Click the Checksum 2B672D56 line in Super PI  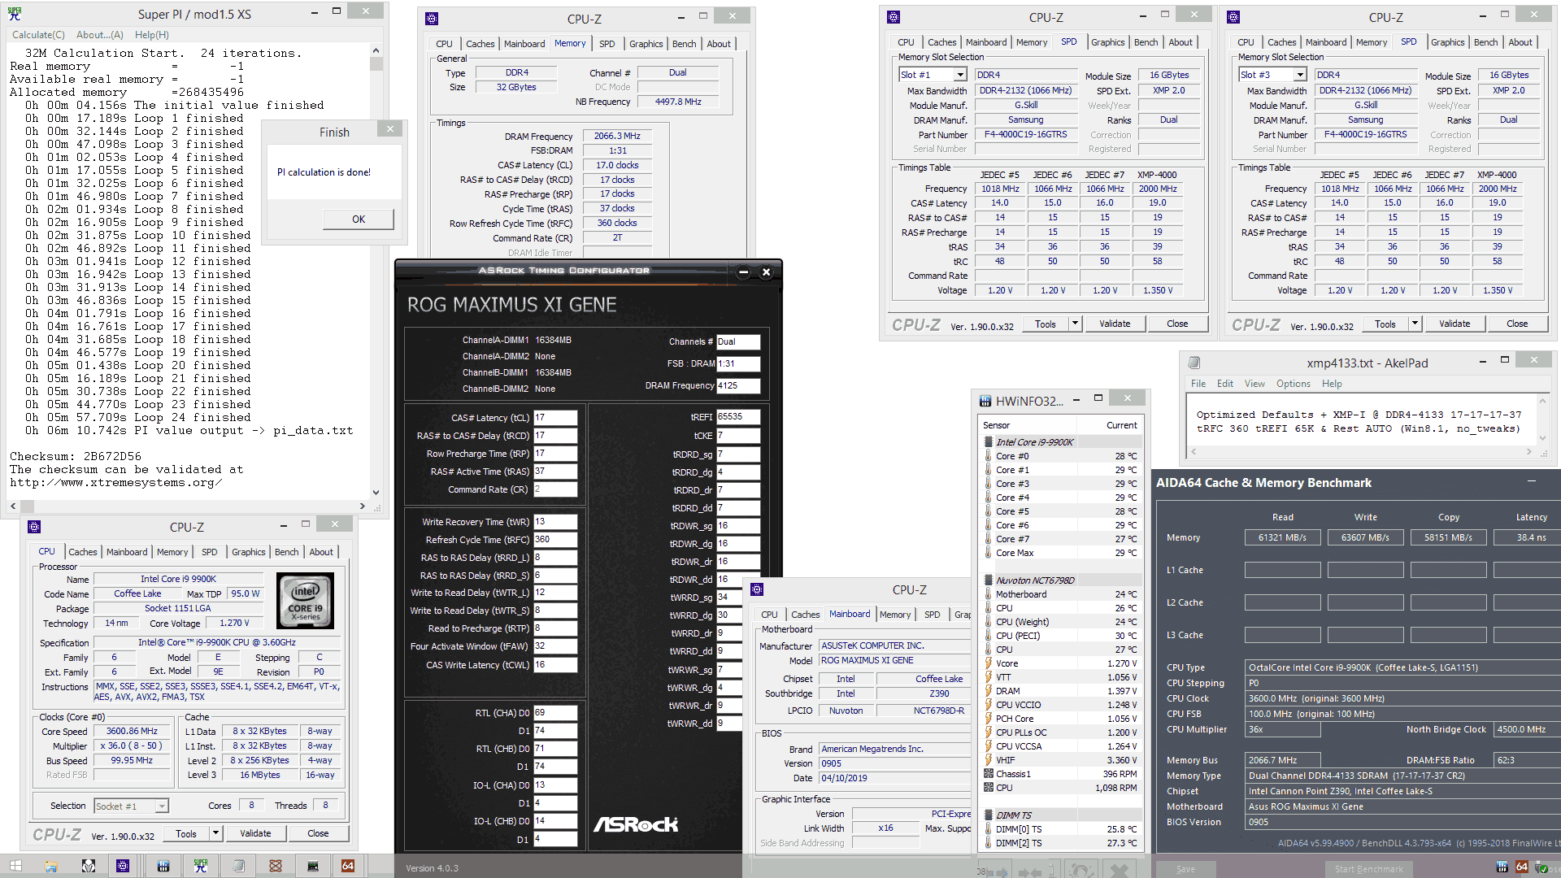pos(76,456)
